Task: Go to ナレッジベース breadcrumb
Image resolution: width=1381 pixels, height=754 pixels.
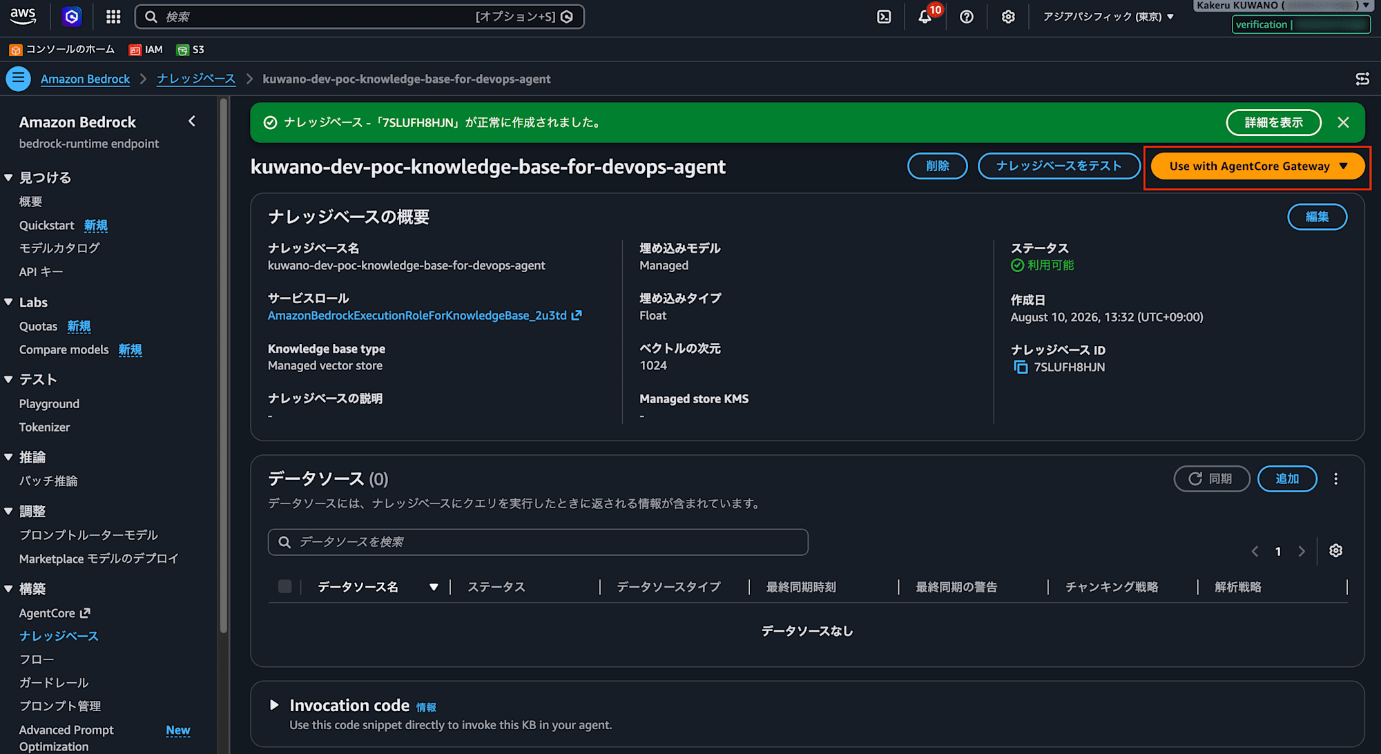Action: pos(196,79)
